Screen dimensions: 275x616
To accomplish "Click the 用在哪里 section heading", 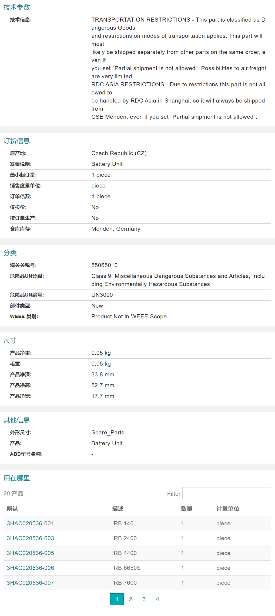I will (17, 478).
